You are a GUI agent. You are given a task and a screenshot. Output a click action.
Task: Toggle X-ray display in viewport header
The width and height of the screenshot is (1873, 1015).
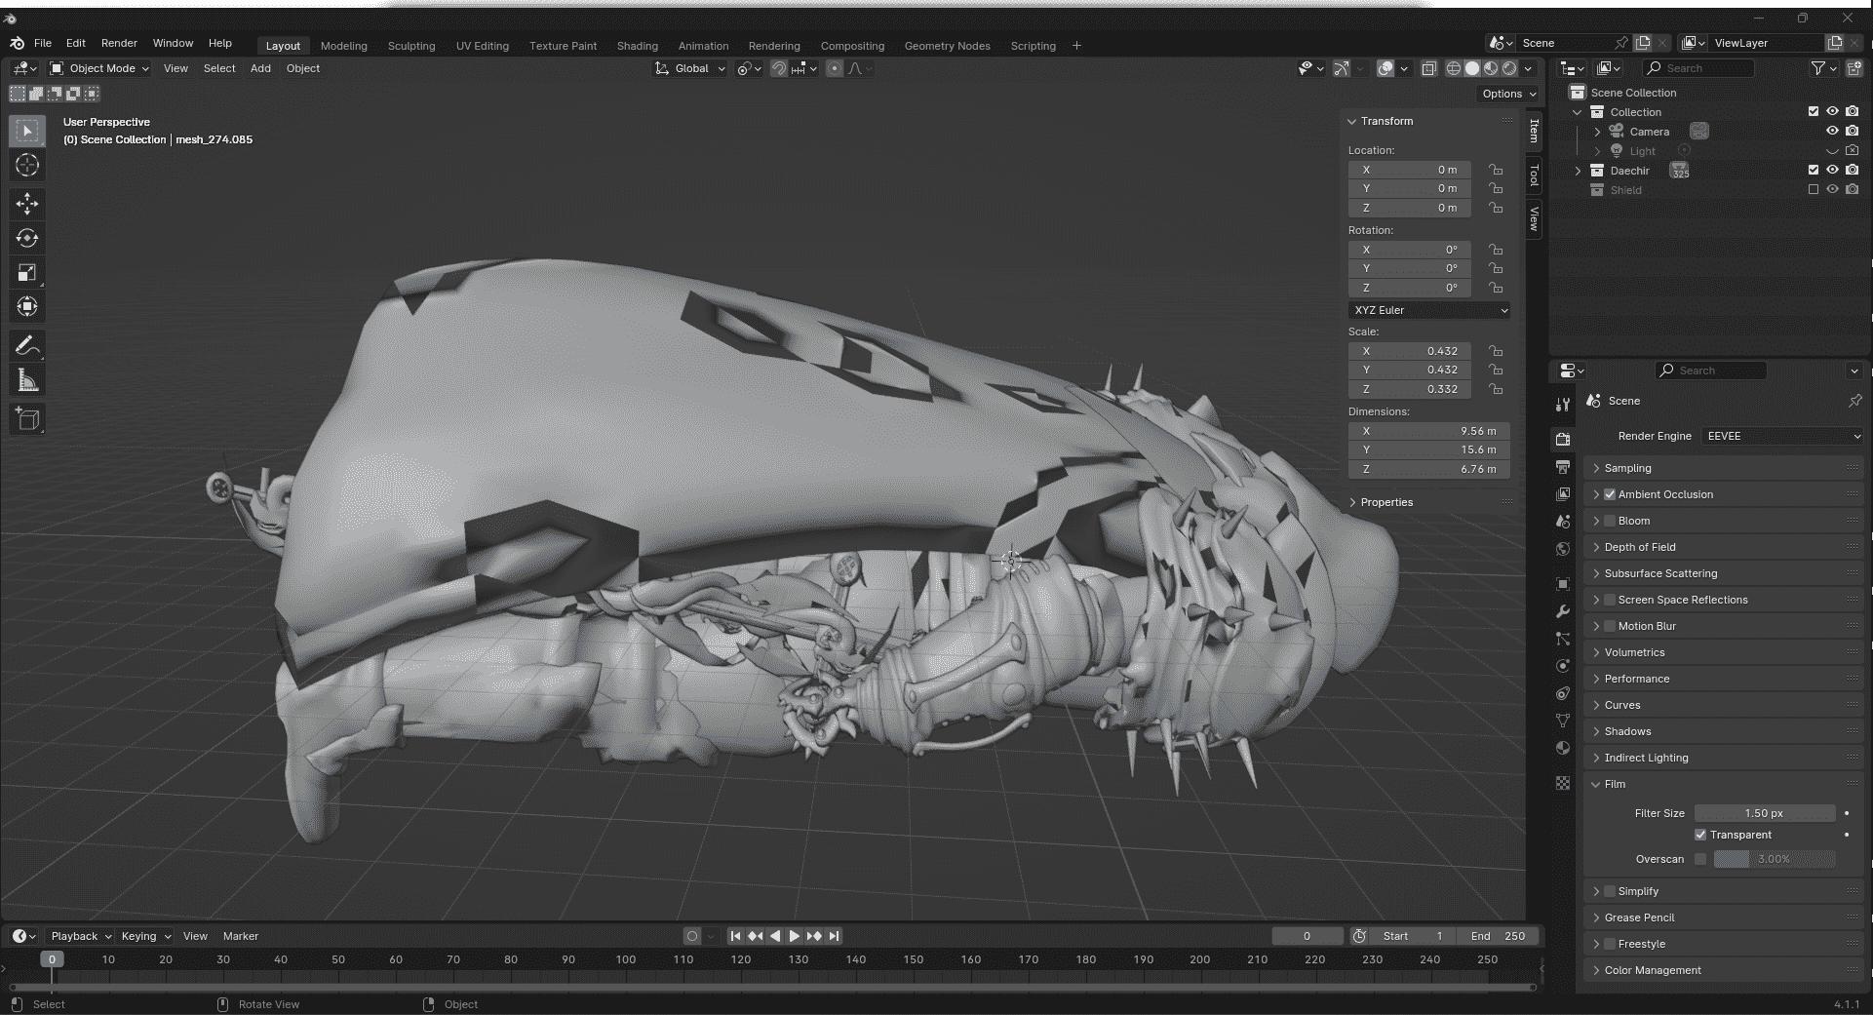[x=1428, y=68]
